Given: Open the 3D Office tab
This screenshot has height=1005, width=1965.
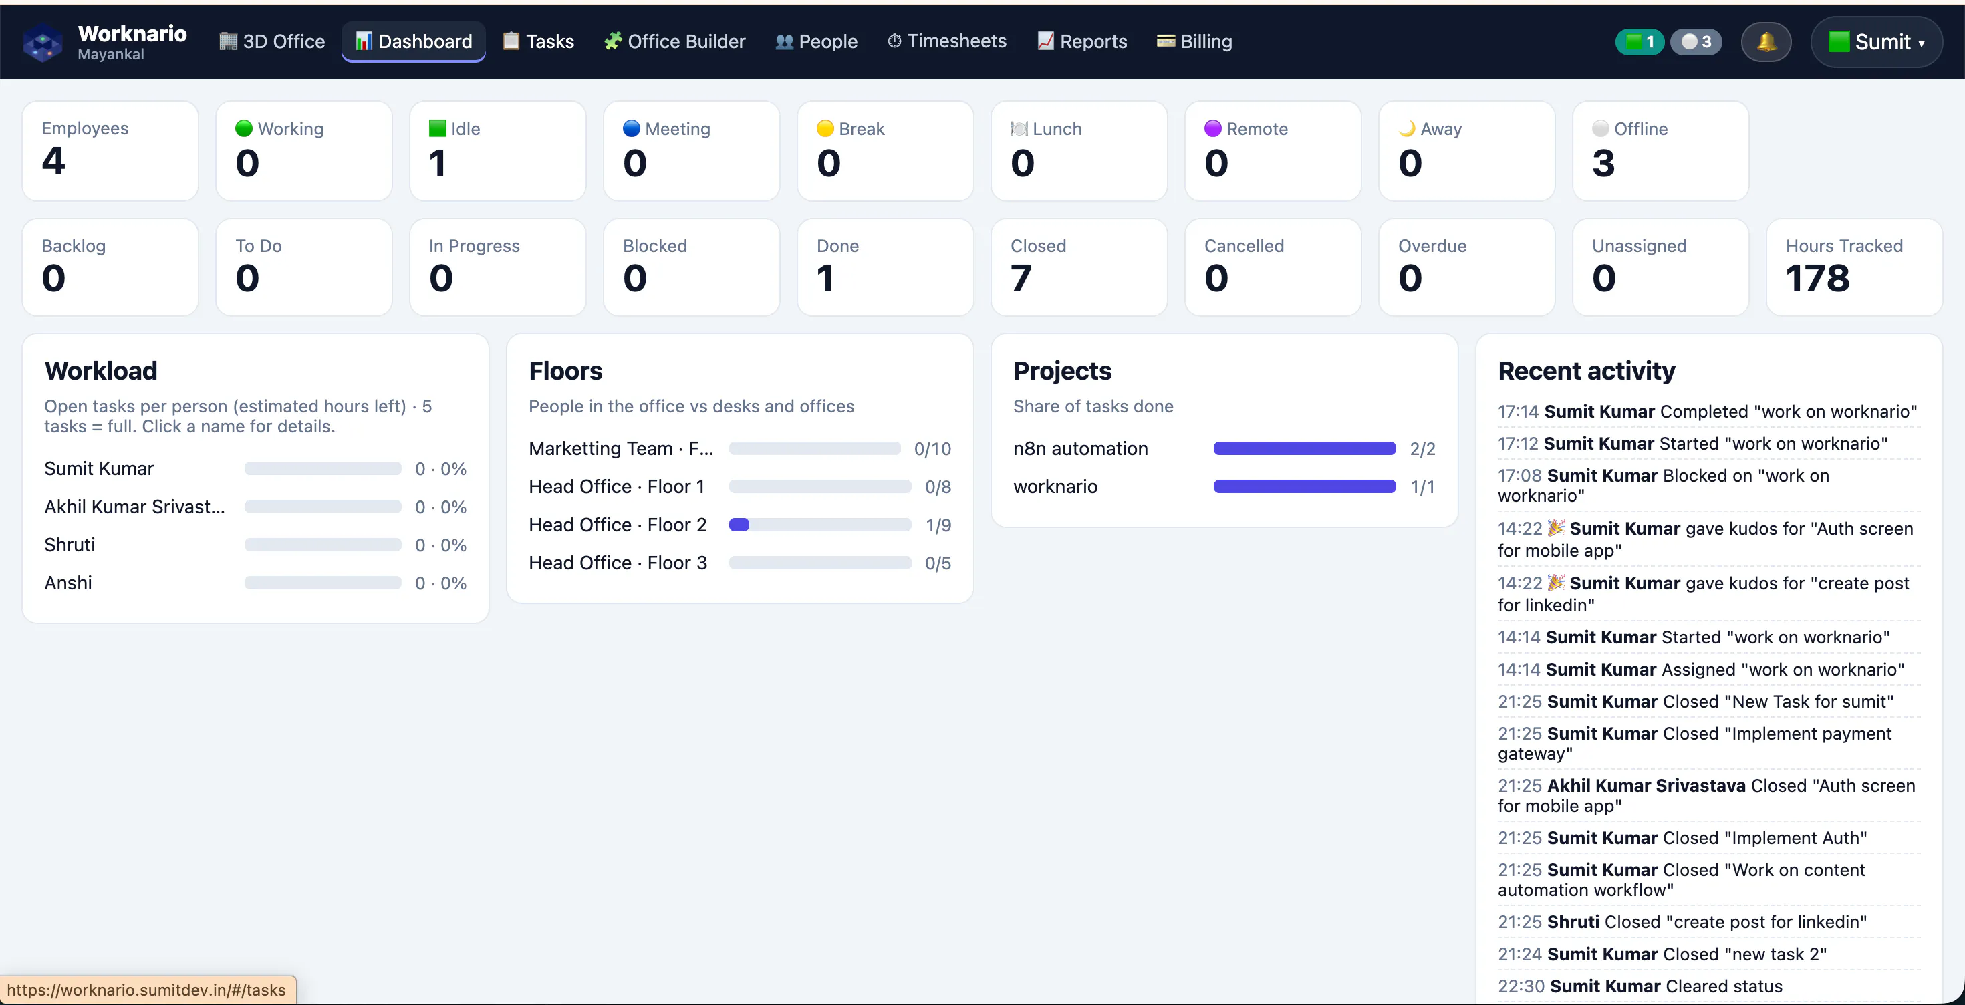Looking at the screenshot, I should [x=272, y=42].
